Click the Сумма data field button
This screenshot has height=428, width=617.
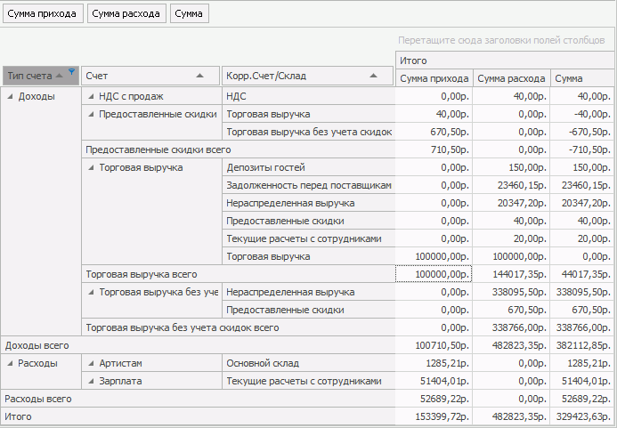189,14
